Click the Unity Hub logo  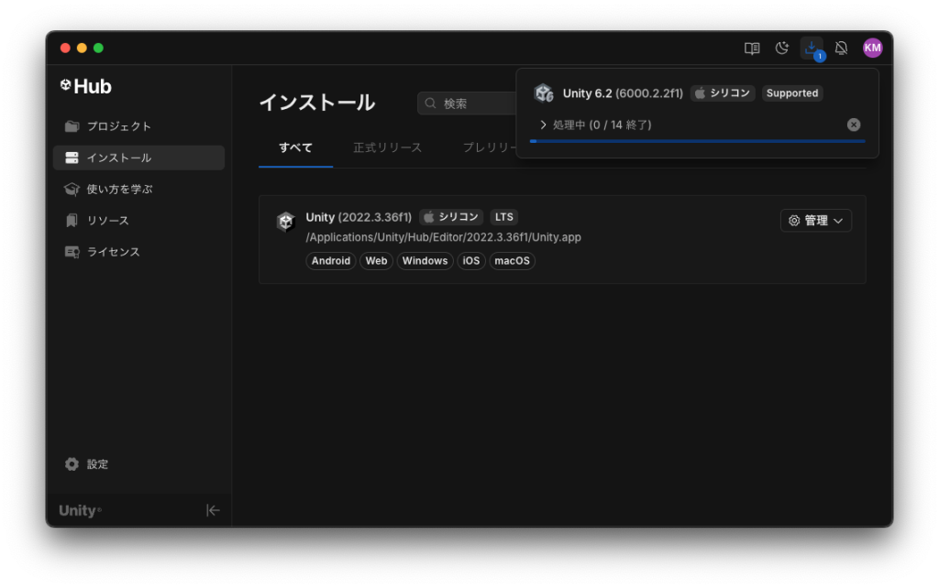(85, 86)
